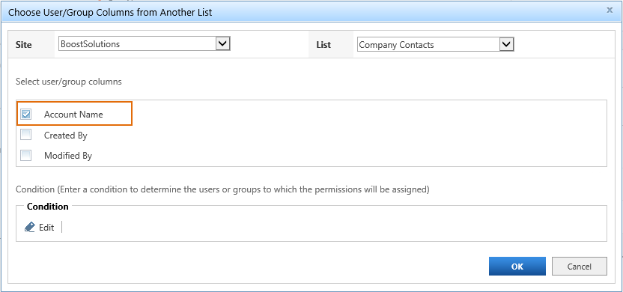Expand the Site dropdown arrow
The image size is (623, 292).
tap(223, 43)
